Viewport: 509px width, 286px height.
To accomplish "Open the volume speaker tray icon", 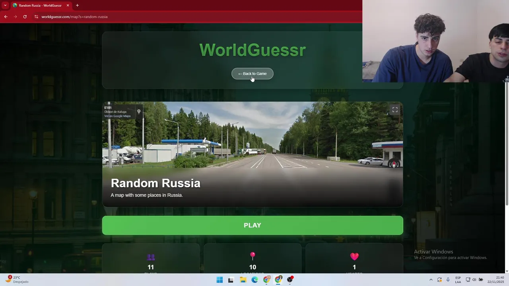I will 474,280.
